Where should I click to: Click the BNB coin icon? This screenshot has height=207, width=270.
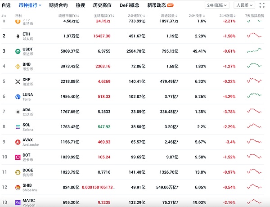point(18,66)
